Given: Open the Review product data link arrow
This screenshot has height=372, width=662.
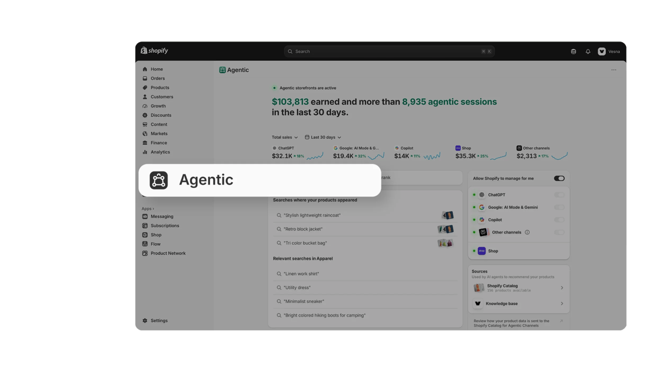Looking at the screenshot, I should click(x=561, y=321).
